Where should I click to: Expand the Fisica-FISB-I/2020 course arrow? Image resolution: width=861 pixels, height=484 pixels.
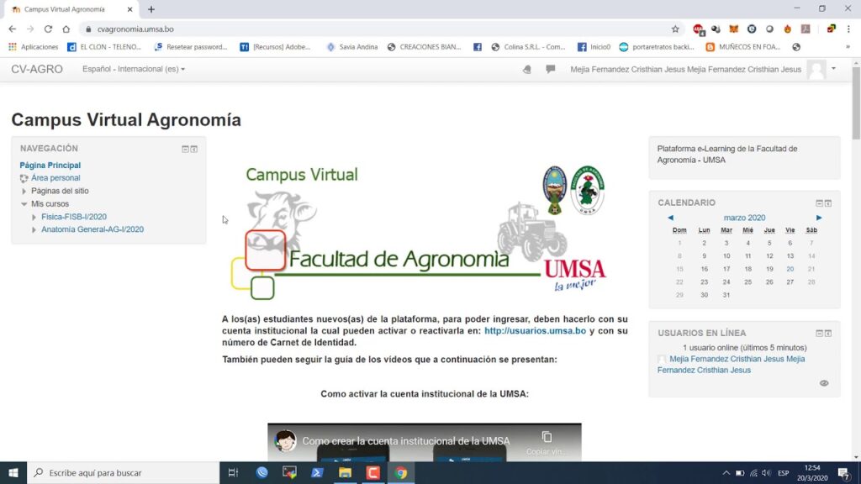click(34, 217)
